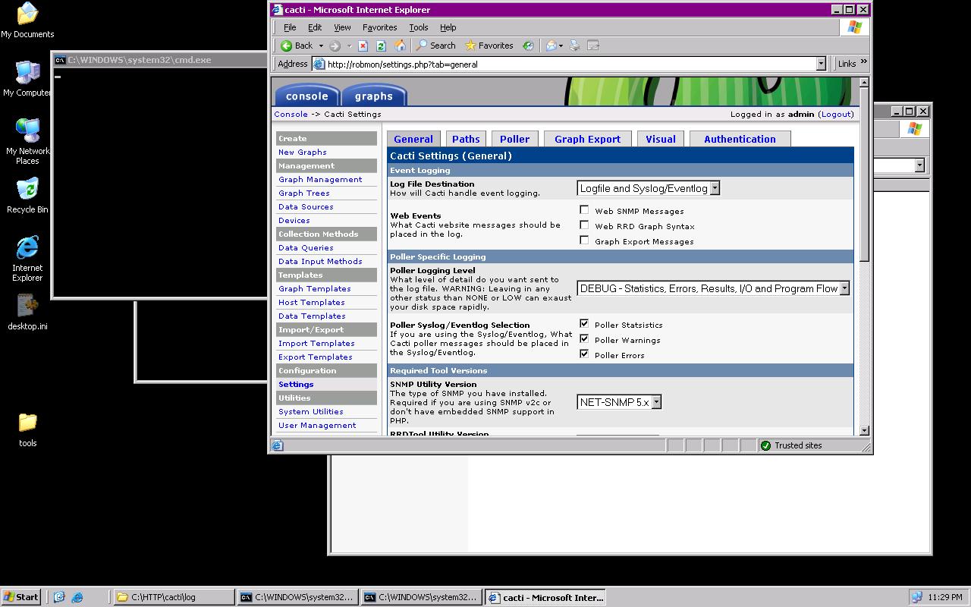Enable Web SNMP Messages checkbox
The height and width of the screenshot is (607, 971).
tap(584, 210)
